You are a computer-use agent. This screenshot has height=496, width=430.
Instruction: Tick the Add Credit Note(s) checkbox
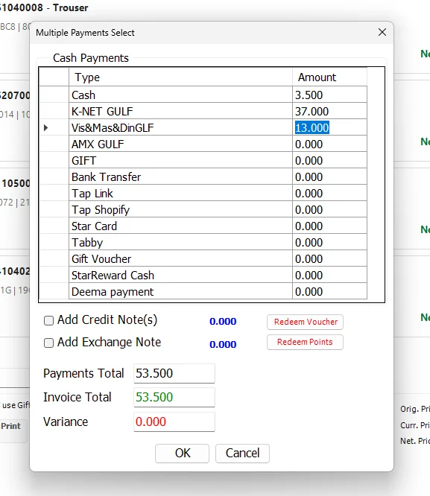tap(48, 320)
